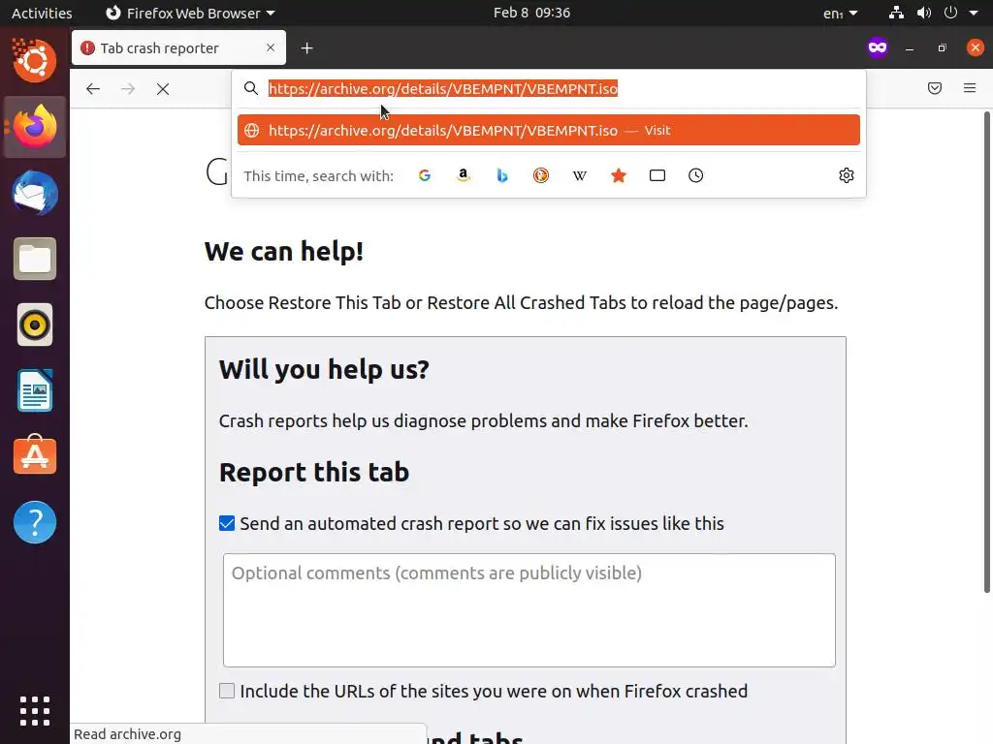Click the volume speaker icon
Image resolution: width=993 pixels, height=744 pixels.
pyautogui.click(x=924, y=13)
